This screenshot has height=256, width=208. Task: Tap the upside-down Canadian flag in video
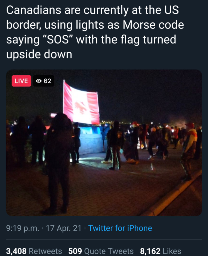[x=81, y=102]
